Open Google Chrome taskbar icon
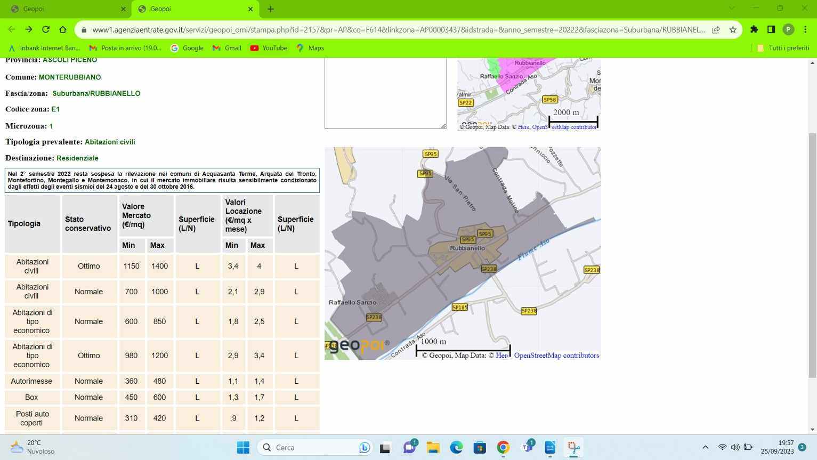Viewport: 817px width, 460px height. coord(503,448)
